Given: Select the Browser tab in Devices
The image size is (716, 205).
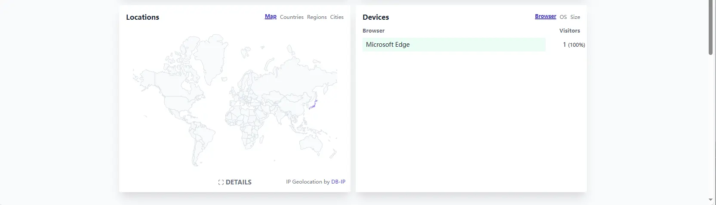Looking at the screenshot, I should pos(545,17).
